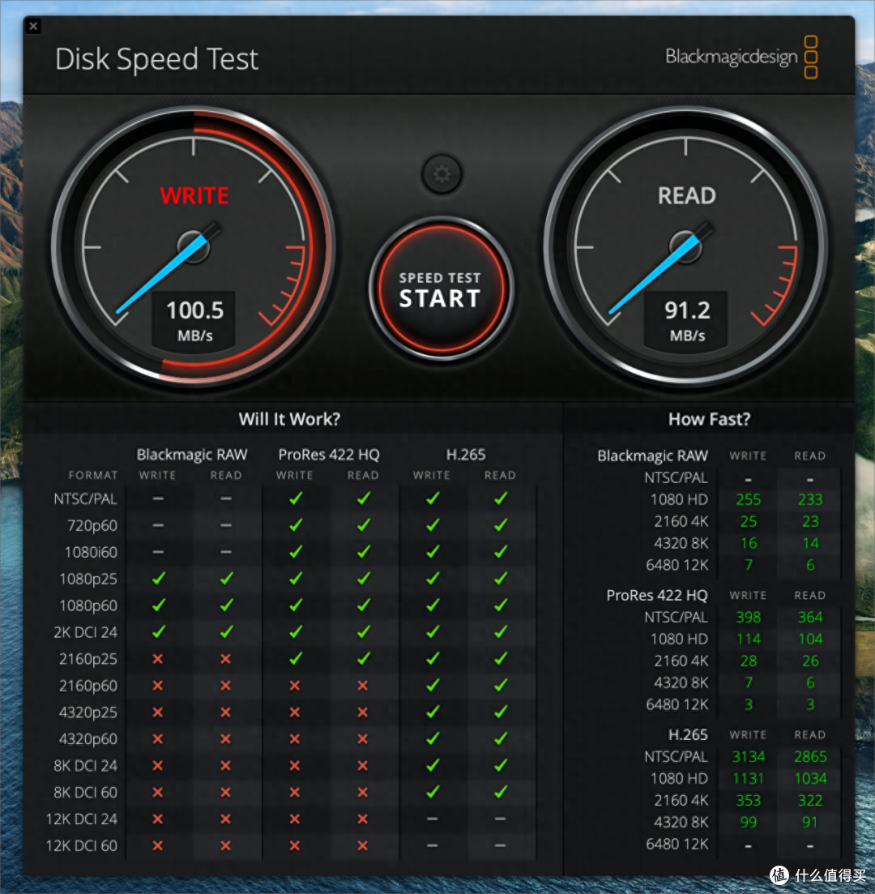
Task: Click ProRes 422 HQ write cross for 2160p60
Action: pyautogui.click(x=295, y=686)
